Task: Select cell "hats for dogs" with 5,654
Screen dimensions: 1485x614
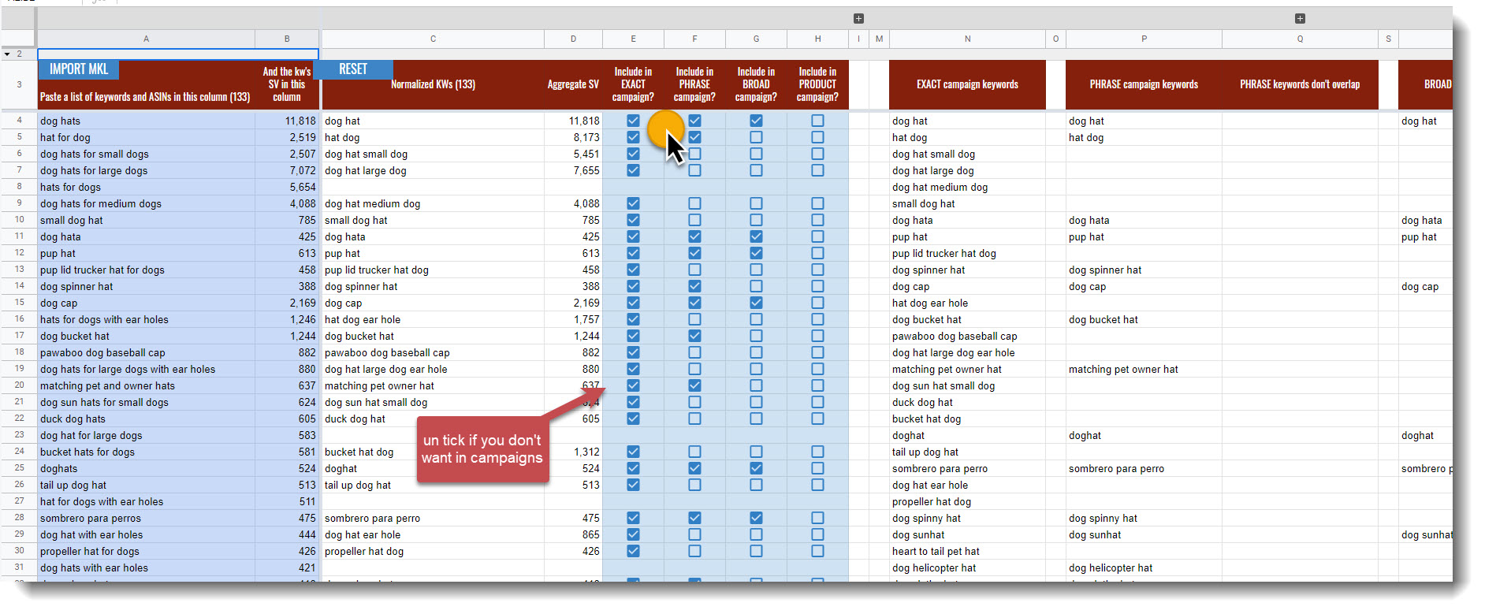Action: (146, 187)
